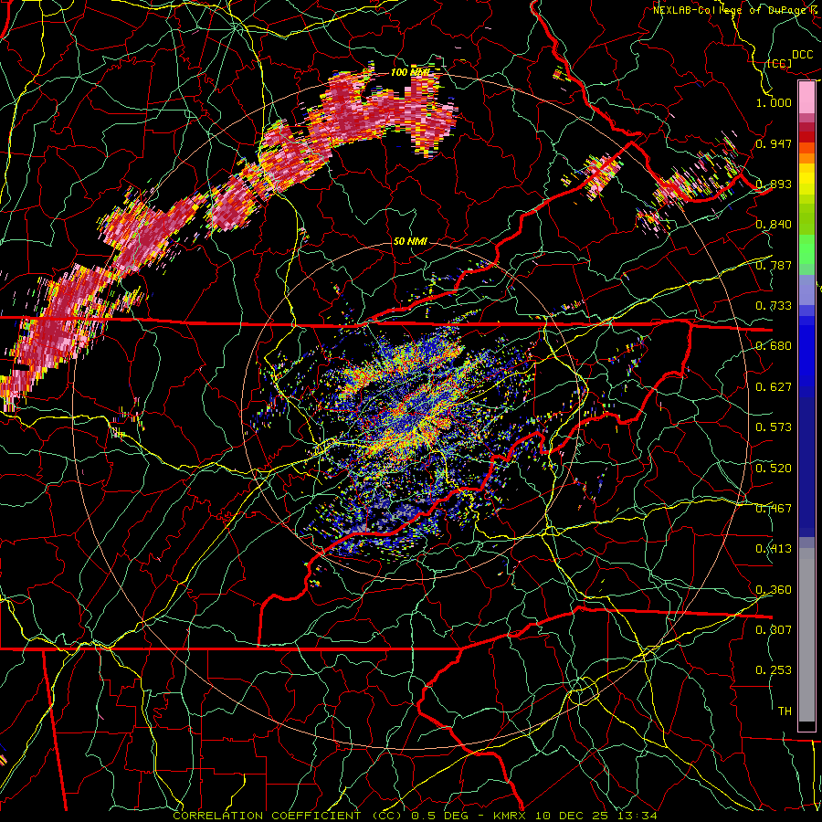The width and height of the screenshot is (822, 822).
Task: Click the 0.840 color scale value
Action: (x=774, y=225)
